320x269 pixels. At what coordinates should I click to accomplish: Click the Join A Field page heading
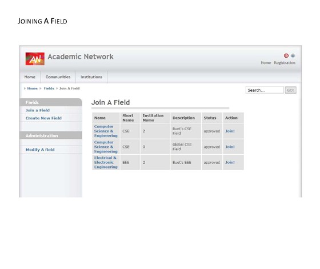[x=110, y=102]
